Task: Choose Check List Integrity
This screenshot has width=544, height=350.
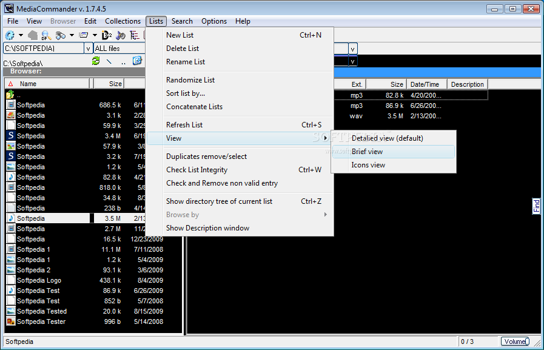Action: 240,170
